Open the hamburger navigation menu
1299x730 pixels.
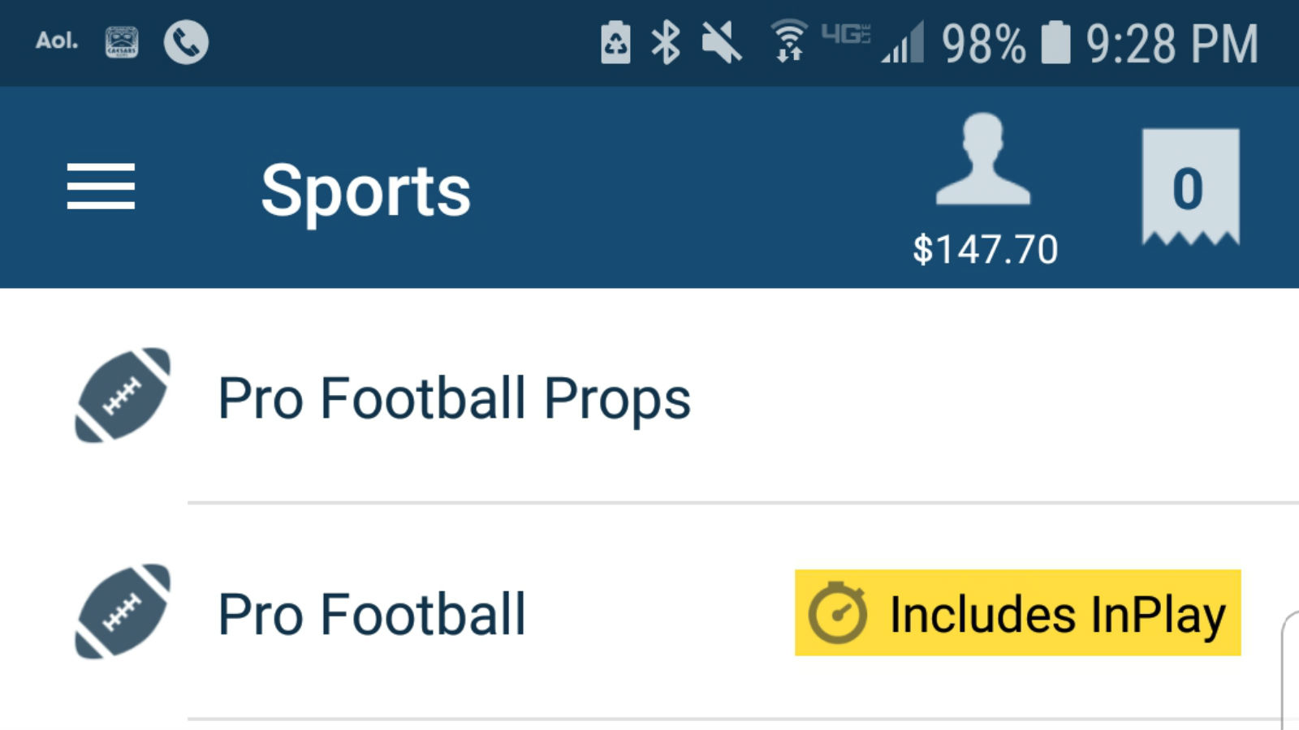[x=101, y=187]
